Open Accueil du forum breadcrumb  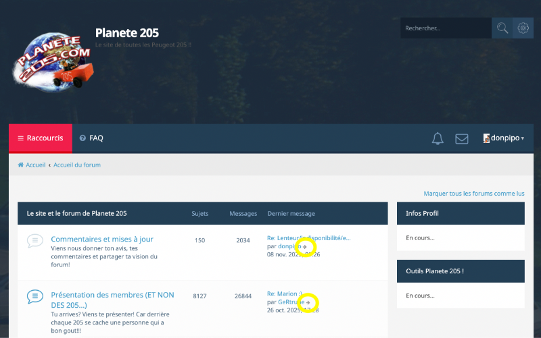[77, 165]
